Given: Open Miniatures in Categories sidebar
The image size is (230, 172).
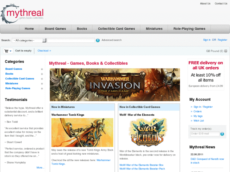Looking at the screenshot, I should point(12,83).
